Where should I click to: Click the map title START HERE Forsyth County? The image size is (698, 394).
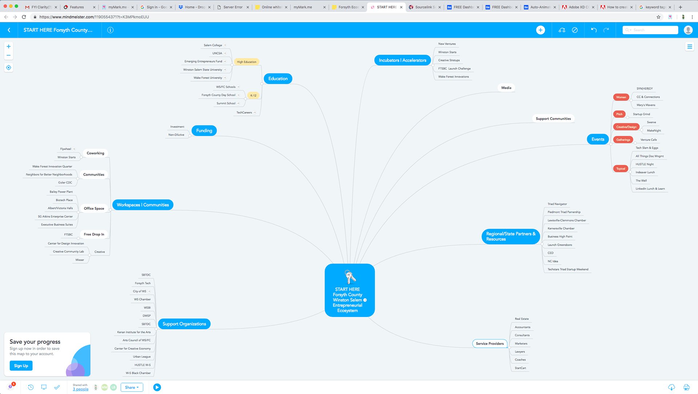[x=58, y=30]
